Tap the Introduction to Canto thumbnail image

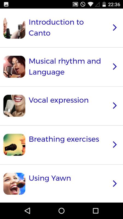click(x=14, y=28)
